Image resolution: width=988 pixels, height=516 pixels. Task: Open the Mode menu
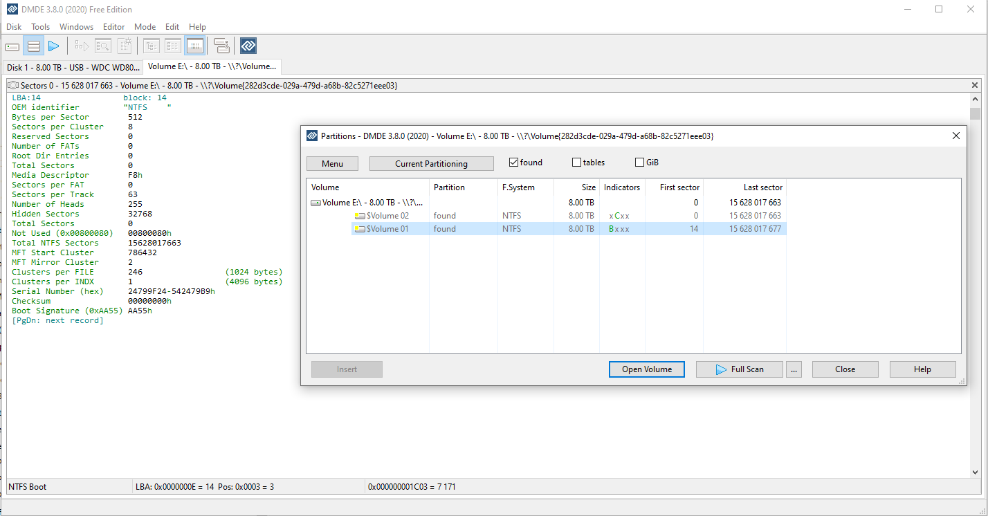click(145, 27)
